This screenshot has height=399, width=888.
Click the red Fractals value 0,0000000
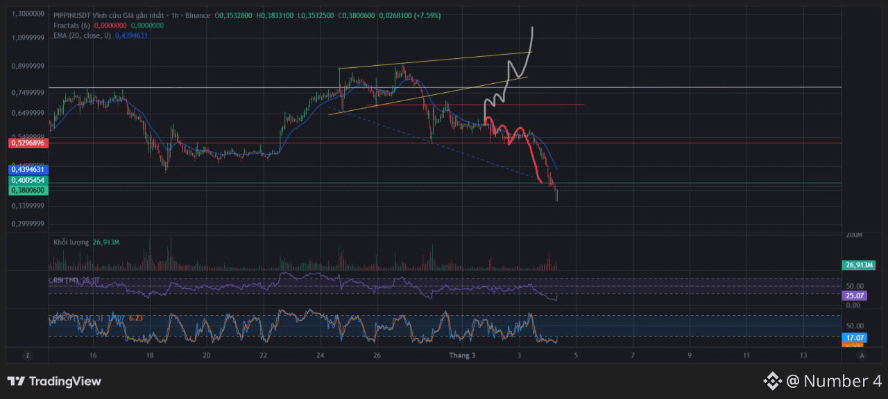pos(111,25)
